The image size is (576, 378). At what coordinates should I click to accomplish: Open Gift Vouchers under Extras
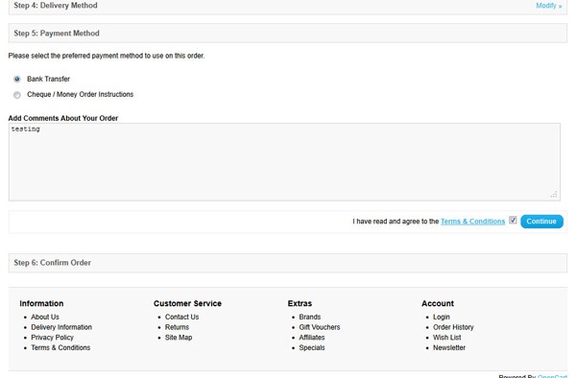tap(320, 327)
